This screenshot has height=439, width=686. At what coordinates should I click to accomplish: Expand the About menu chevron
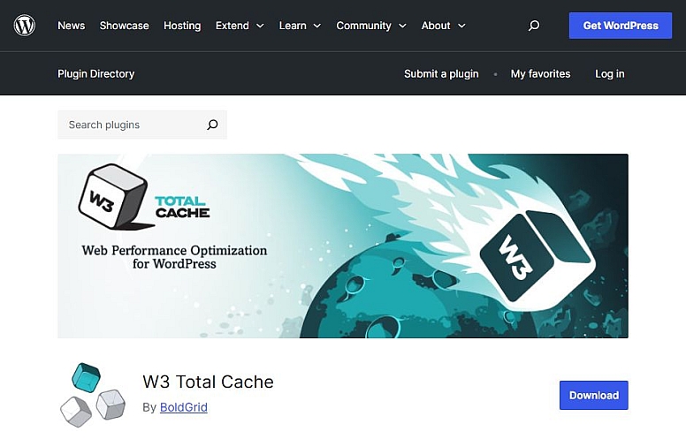461,26
